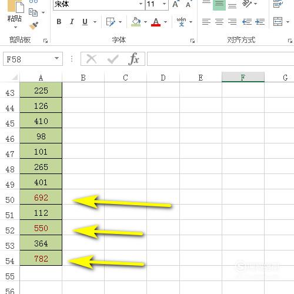
Task: Click cell containing 410
Action: 41,121
